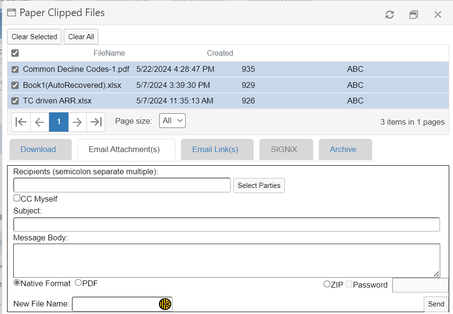Open the Email Link(s) tab

tap(215, 149)
